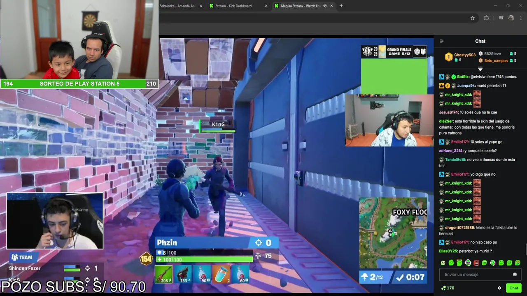Collapse the chat panel with the arrow icon
This screenshot has width=527, height=296.
[442, 41]
